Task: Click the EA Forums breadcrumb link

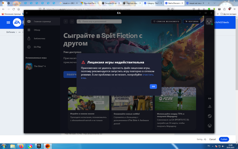Action: pyautogui.click(x=11, y=32)
